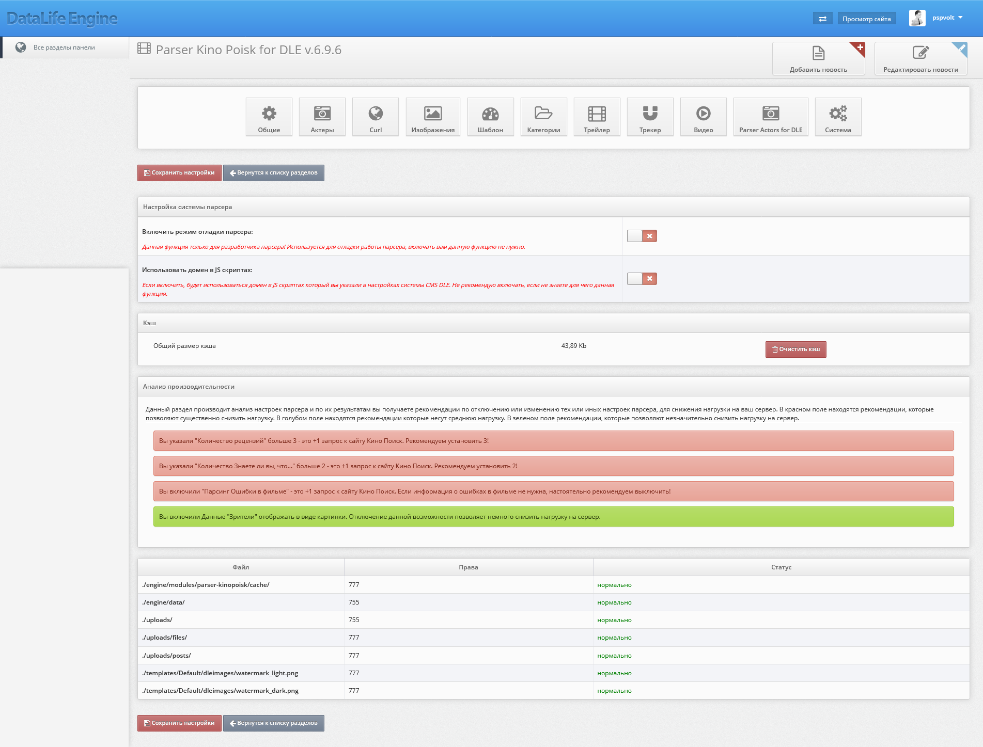The width and height of the screenshot is (983, 747).
Task: Select ./engine/modules/parser-kinopoisk/cache/ row
Action: tap(553, 585)
